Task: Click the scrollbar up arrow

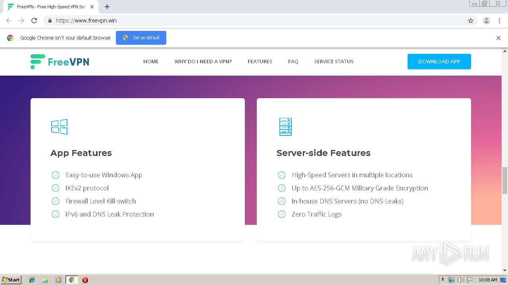Action: [505, 51]
